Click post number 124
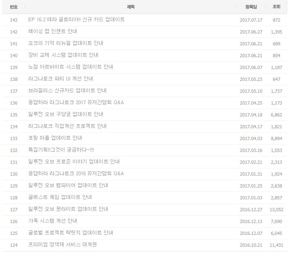 [x=14, y=245]
